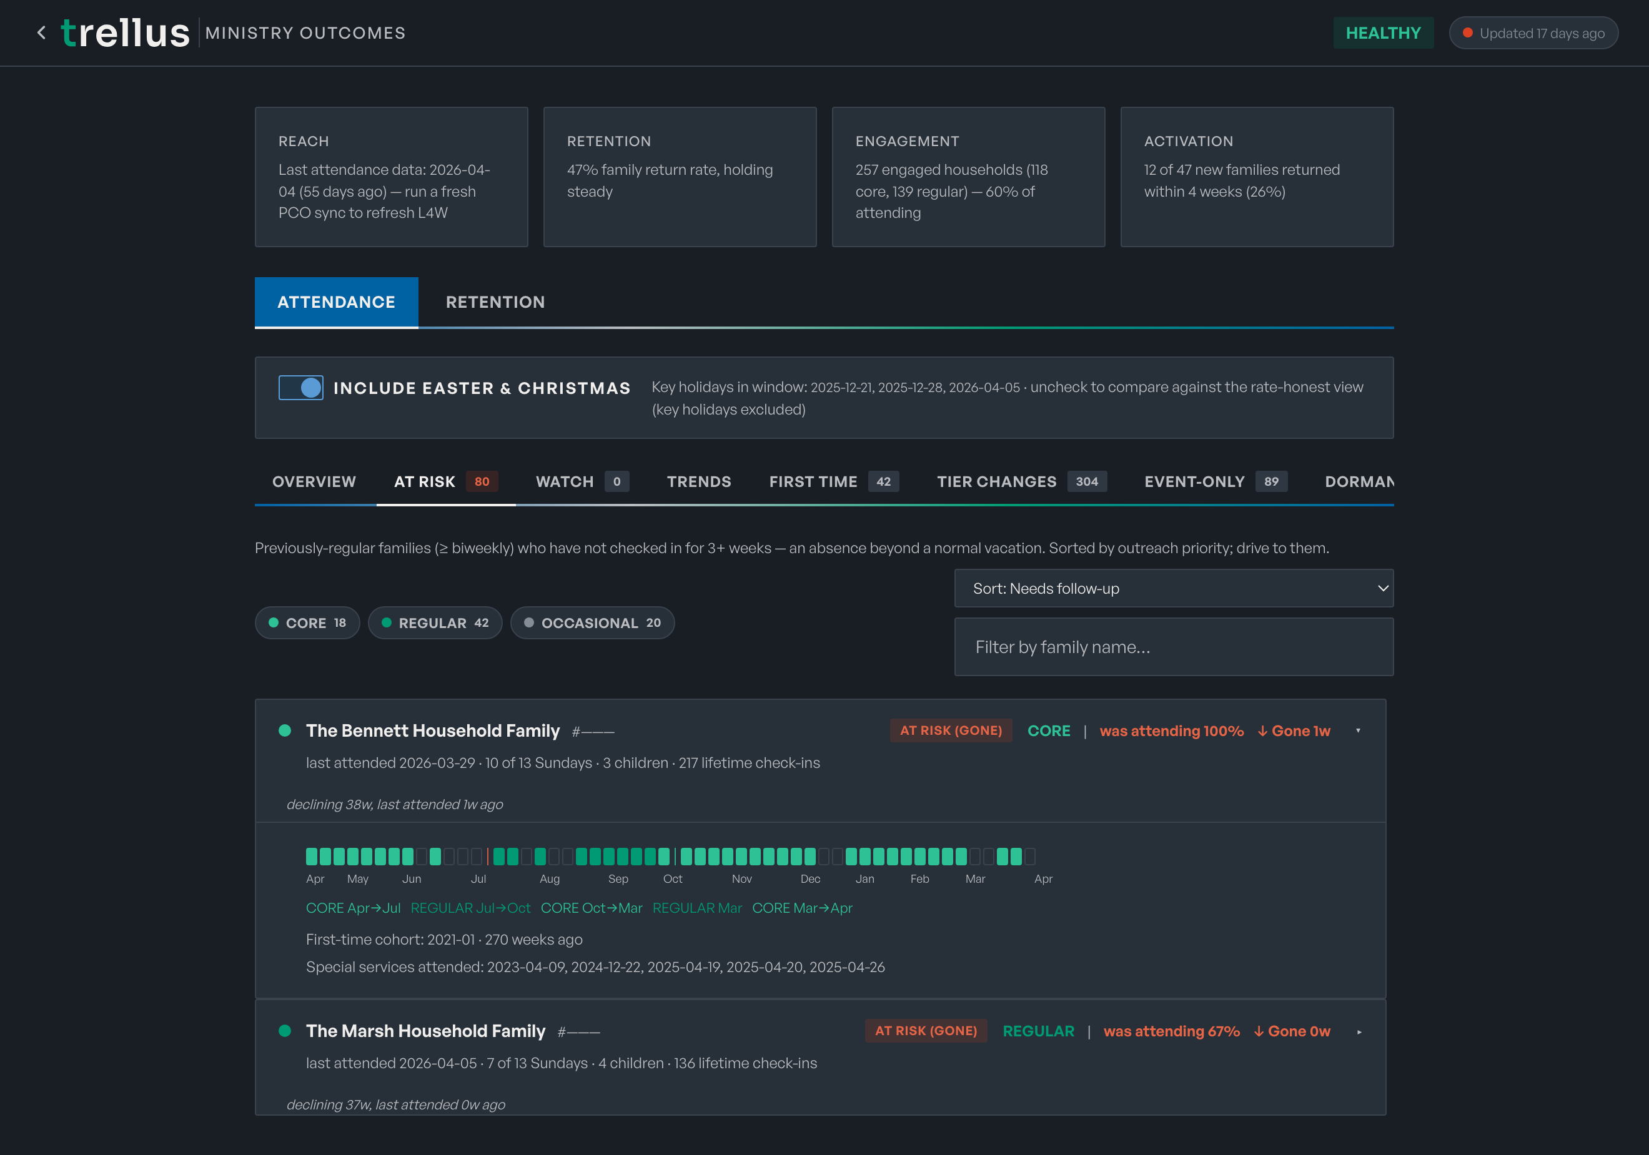Open the REACH summary card
1649x1155 pixels.
coord(392,177)
